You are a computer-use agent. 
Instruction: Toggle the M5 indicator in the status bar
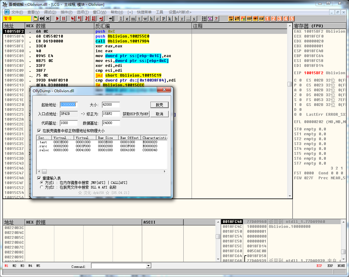tap(38, 266)
